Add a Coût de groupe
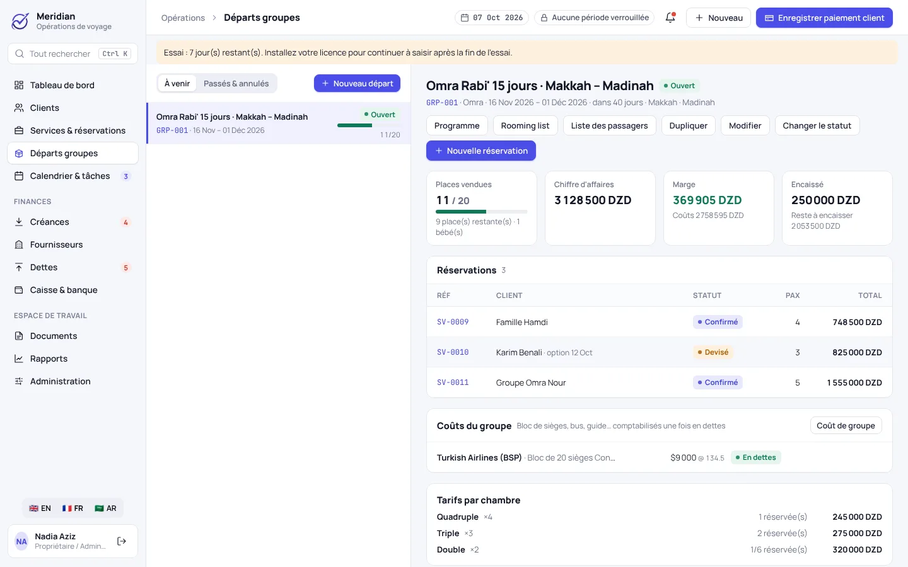The image size is (908, 567). pyautogui.click(x=846, y=425)
